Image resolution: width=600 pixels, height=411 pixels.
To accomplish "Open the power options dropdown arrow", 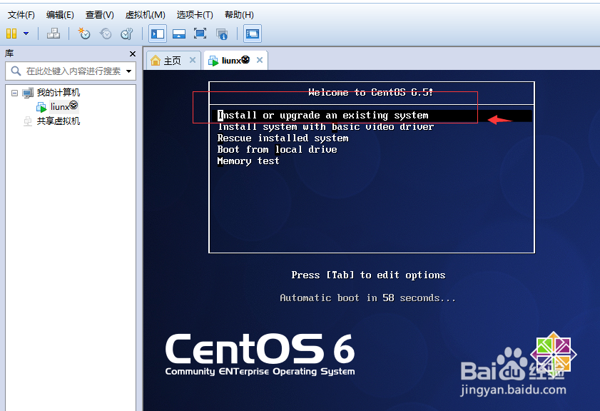I will [26, 34].
